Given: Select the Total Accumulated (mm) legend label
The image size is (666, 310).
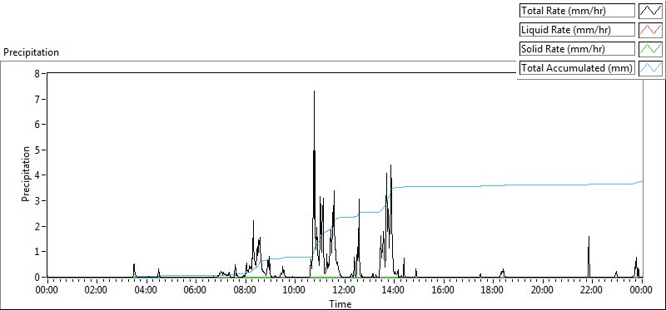Looking at the screenshot, I should coord(577,68).
